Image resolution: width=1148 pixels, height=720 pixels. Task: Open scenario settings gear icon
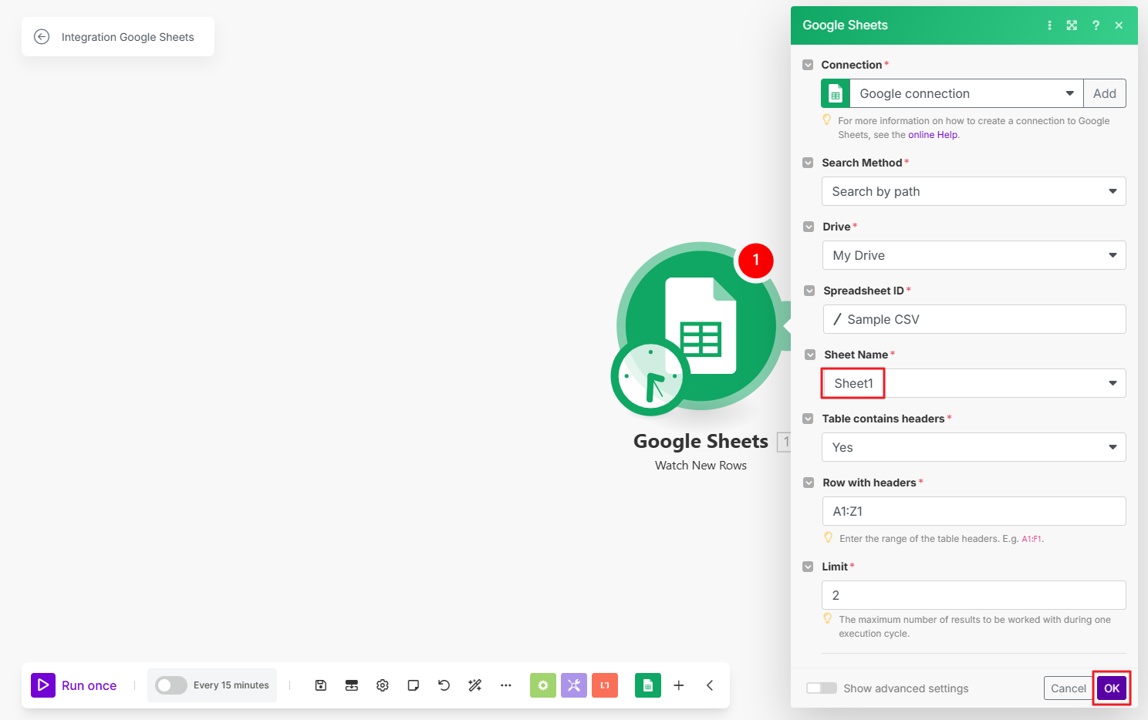[383, 685]
